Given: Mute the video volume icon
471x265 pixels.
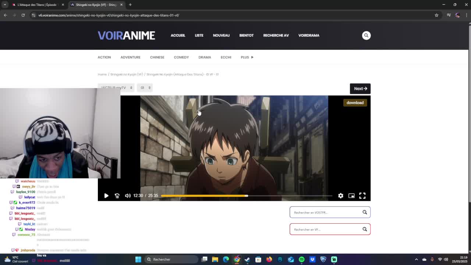Looking at the screenshot, I should (128, 196).
